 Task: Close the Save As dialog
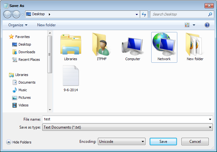[209, 5]
